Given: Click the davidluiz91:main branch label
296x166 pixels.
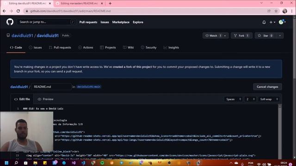Looking at the screenshot, I should click(x=89, y=87).
